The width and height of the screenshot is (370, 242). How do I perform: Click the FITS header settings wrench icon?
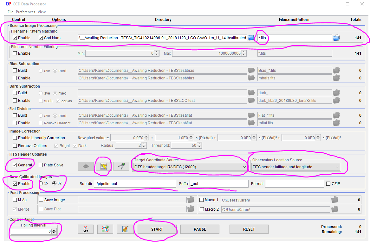104,166
